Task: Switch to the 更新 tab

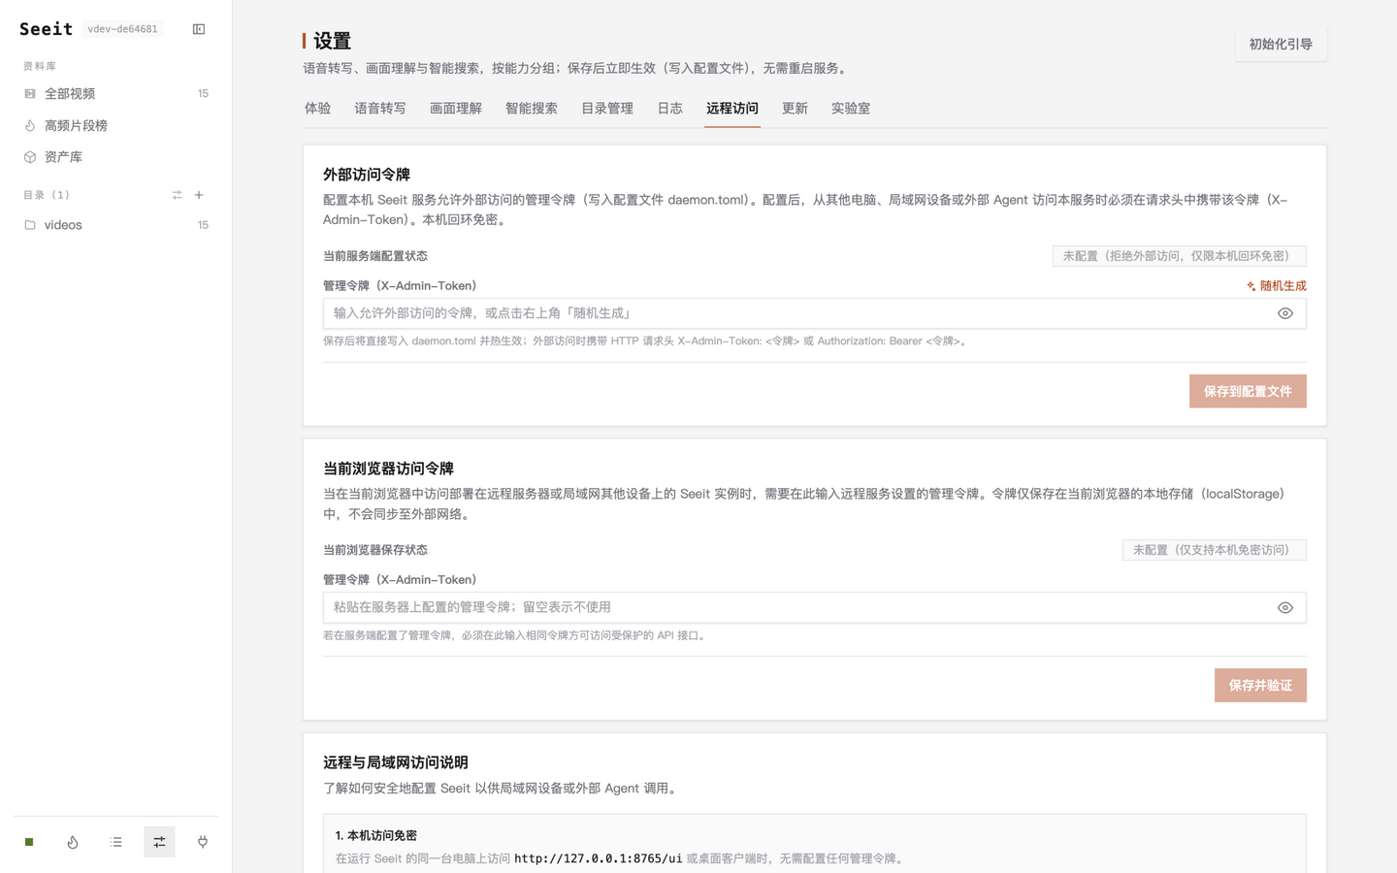Action: coord(795,109)
